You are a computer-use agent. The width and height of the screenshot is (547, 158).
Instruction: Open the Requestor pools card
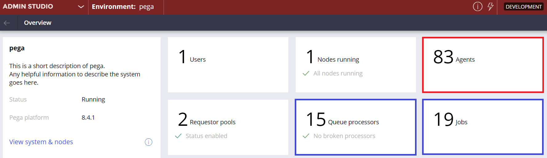(x=228, y=127)
